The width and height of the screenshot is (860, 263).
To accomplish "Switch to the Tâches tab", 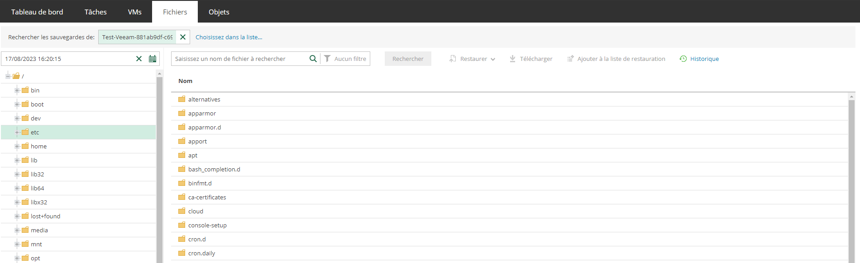I will [96, 12].
